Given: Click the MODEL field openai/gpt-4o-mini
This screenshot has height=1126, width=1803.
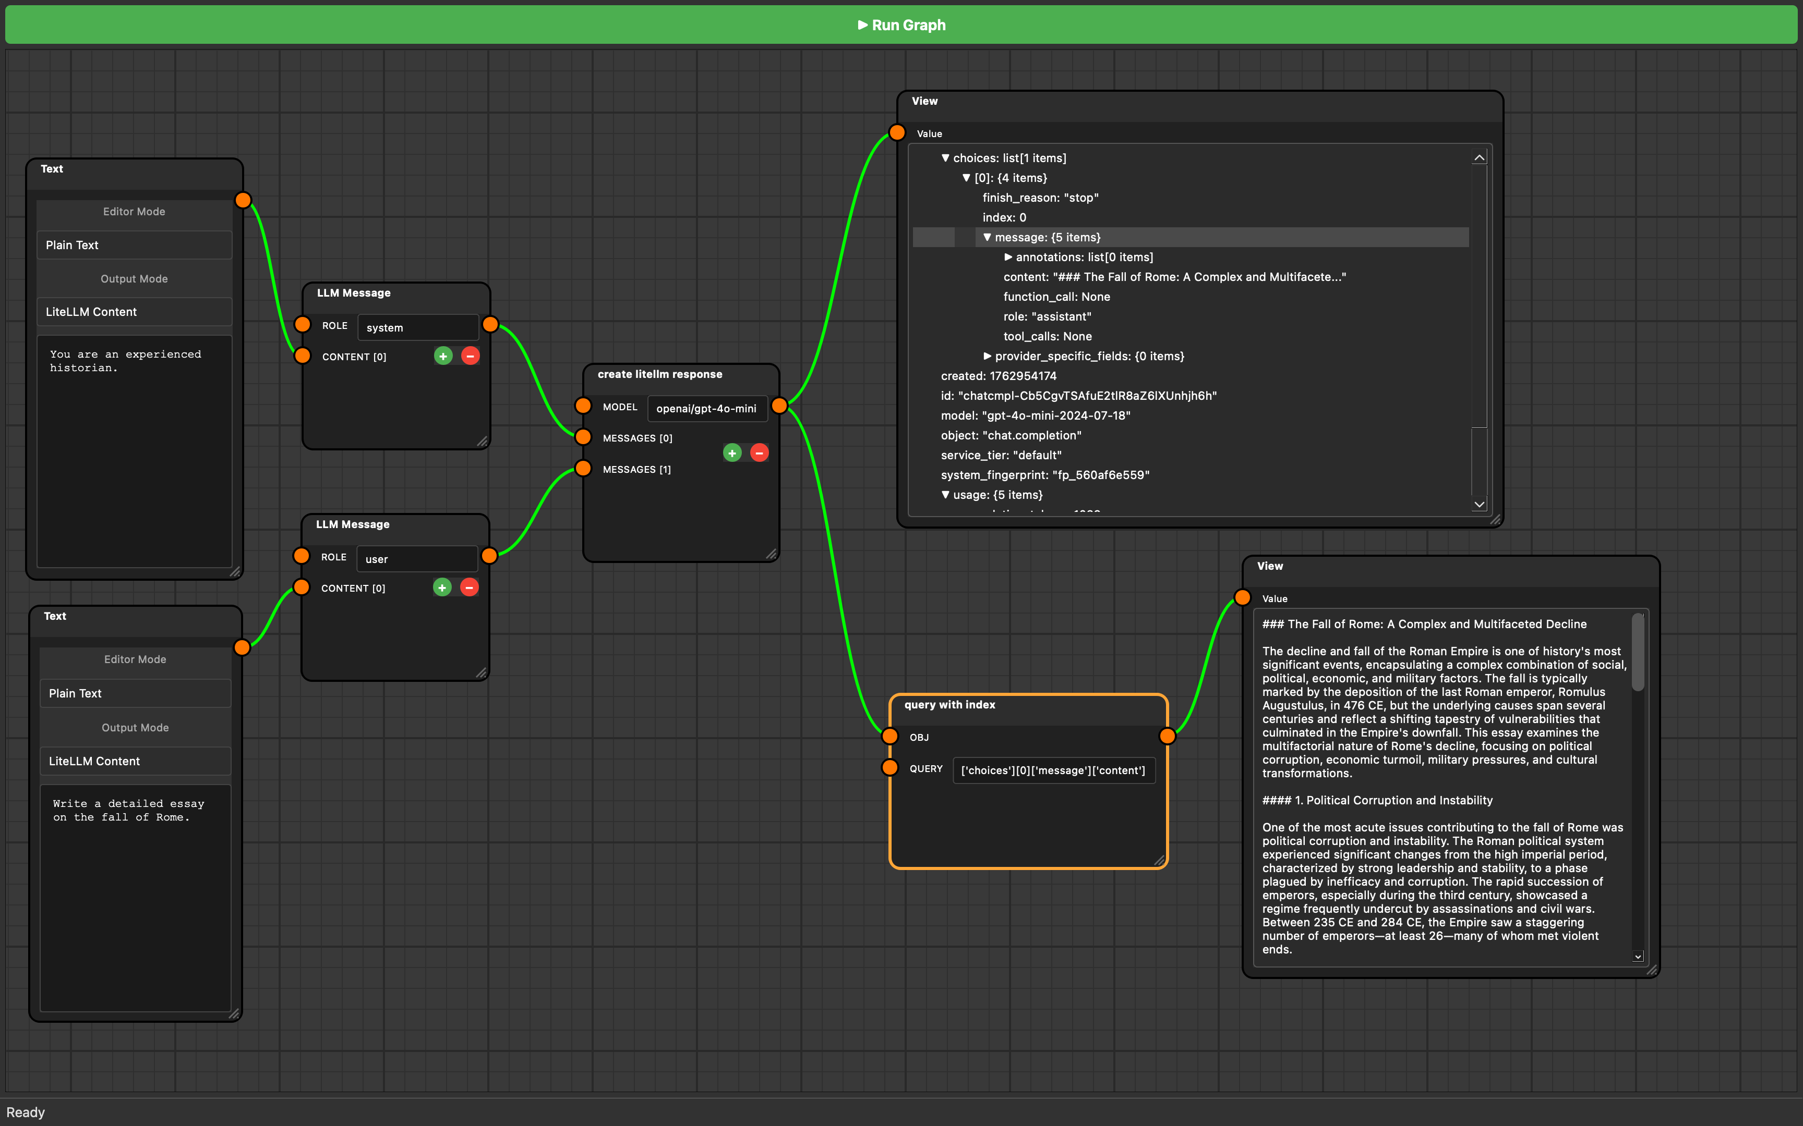Looking at the screenshot, I should click(x=706, y=408).
